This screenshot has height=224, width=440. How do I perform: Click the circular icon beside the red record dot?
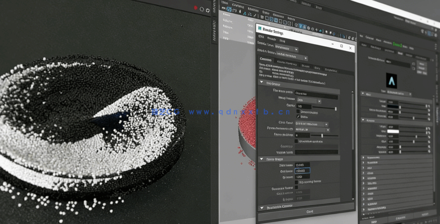point(202,9)
